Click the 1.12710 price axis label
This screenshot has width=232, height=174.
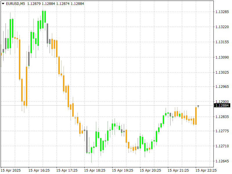pyautogui.click(x=222, y=146)
